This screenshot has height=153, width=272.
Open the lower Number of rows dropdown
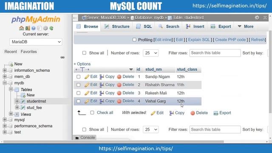[x=150, y=129]
